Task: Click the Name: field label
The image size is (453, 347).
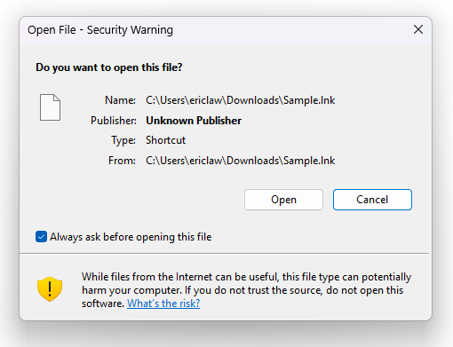Action: coord(120,100)
